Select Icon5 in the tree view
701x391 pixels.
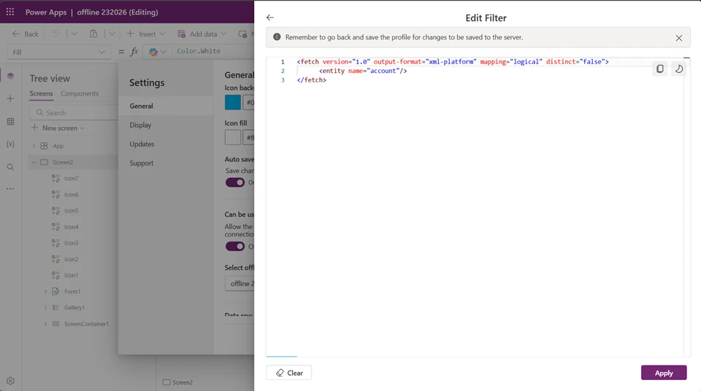[x=71, y=211]
